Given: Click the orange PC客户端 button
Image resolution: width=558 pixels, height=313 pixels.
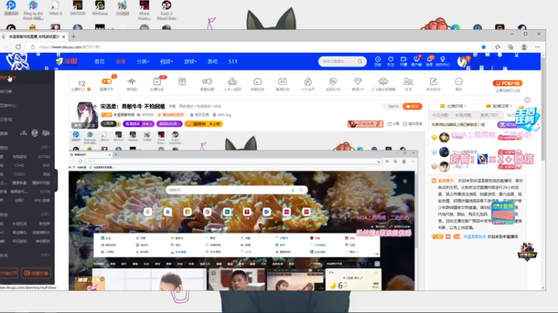Looking at the screenshot, I should (x=507, y=83).
